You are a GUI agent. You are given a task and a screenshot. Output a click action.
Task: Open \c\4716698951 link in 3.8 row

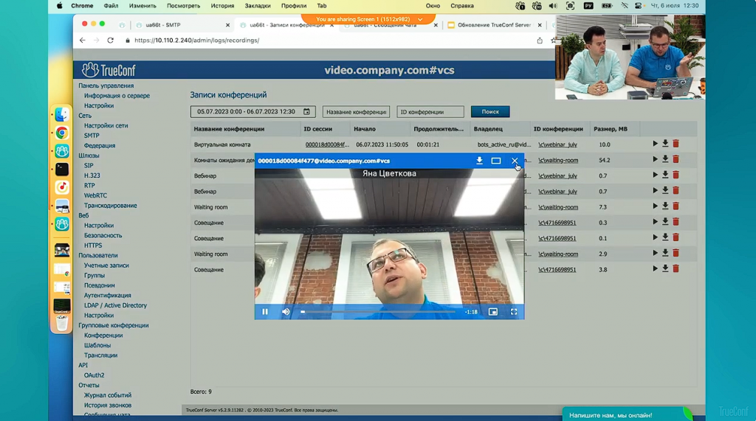(557, 270)
